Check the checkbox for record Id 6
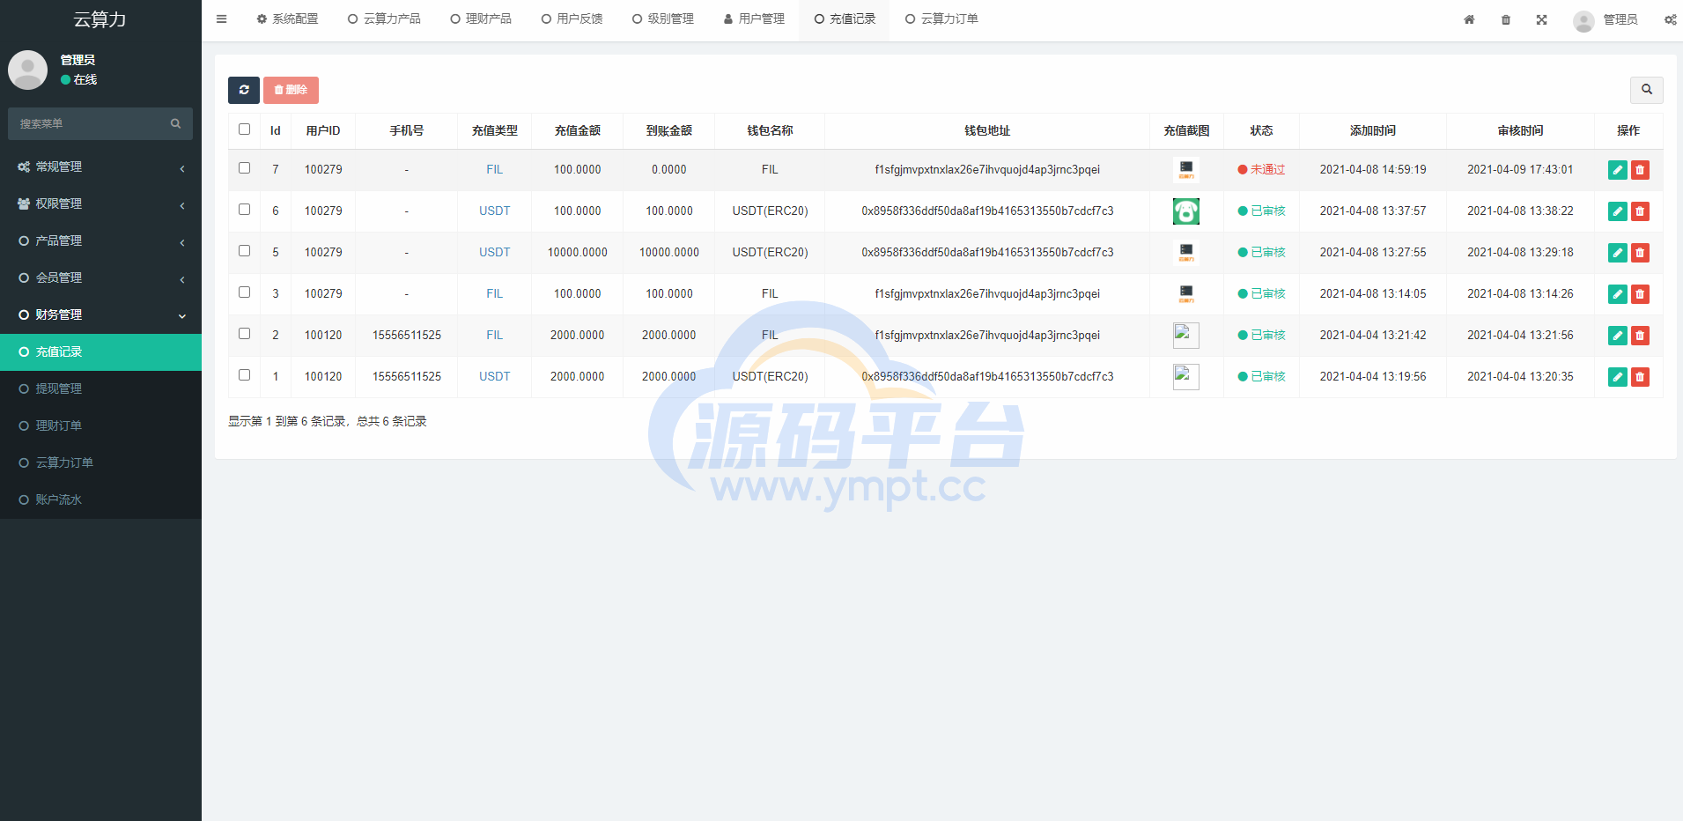Image resolution: width=1683 pixels, height=821 pixels. tap(244, 210)
